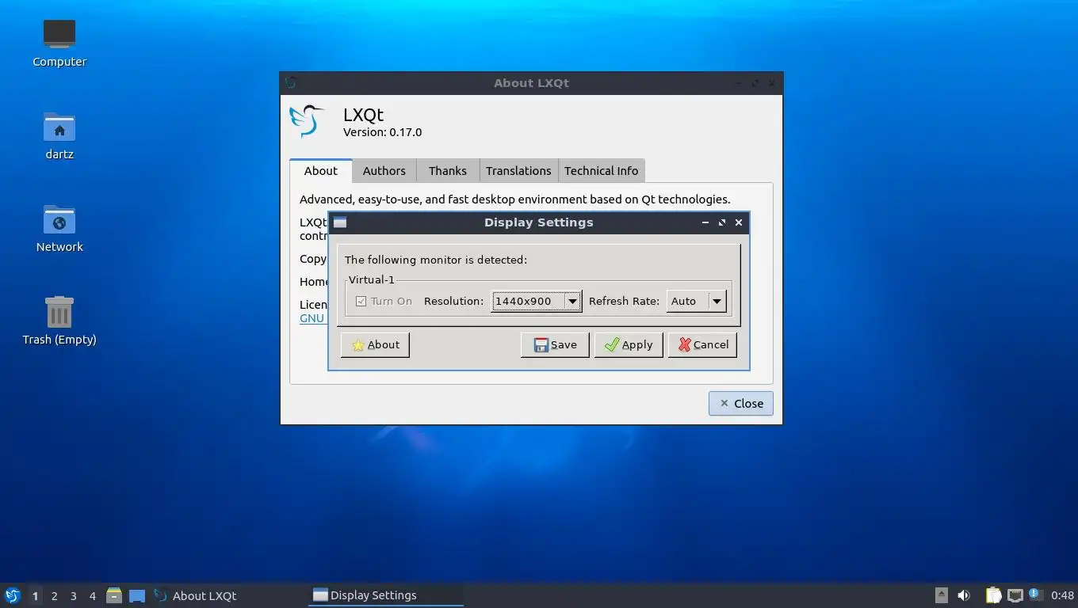Open the LXQt start menu icon
The image size is (1078, 608).
tap(12, 595)
